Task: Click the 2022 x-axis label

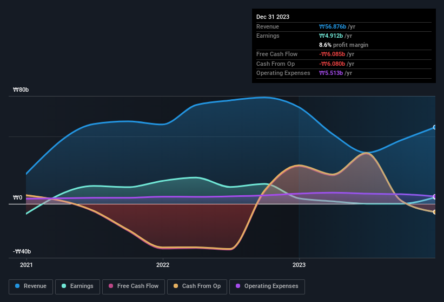Action: coord(163,265)
